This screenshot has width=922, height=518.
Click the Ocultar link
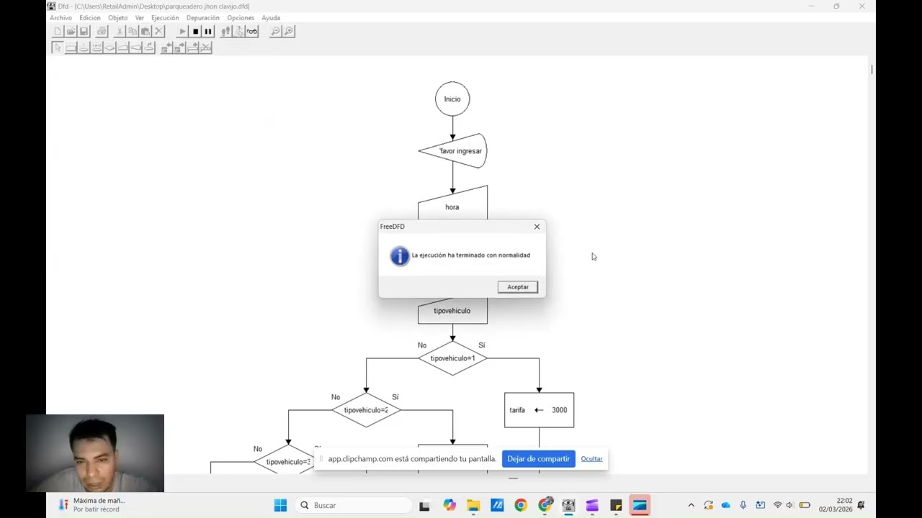(x=591, y=459)
